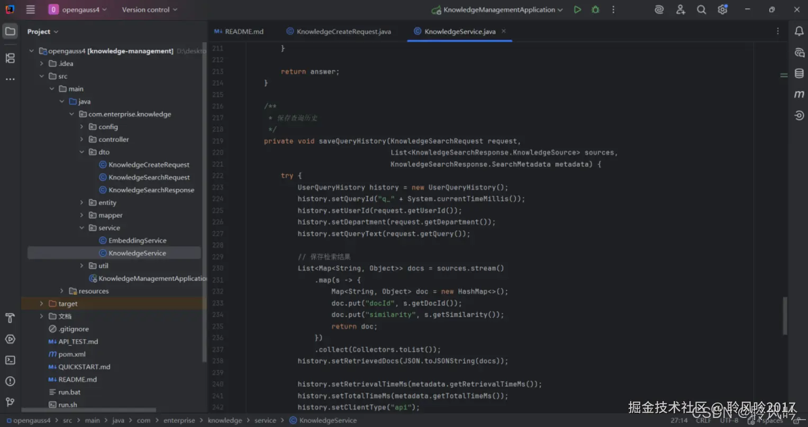The image size is (808, 427).
Task: Open the Git tool window
Action: [10, 402]
